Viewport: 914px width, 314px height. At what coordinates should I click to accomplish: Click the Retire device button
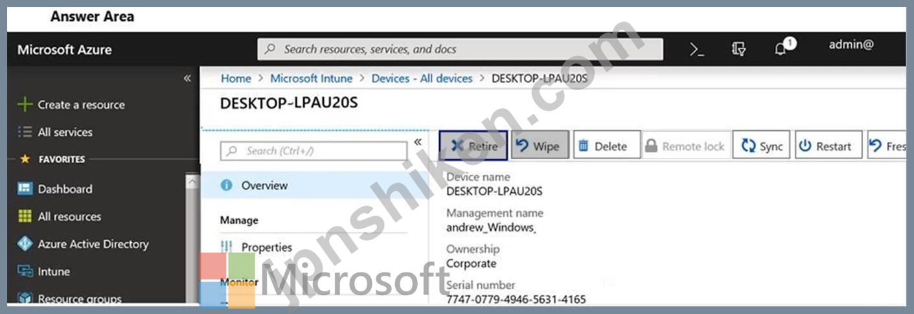[474, 146]
